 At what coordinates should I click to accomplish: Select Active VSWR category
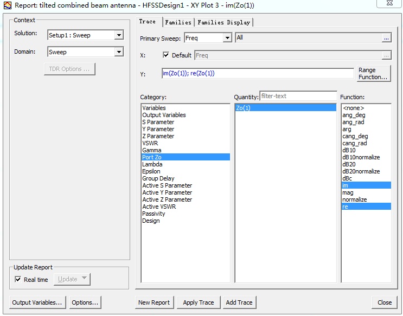pos(185,207)
